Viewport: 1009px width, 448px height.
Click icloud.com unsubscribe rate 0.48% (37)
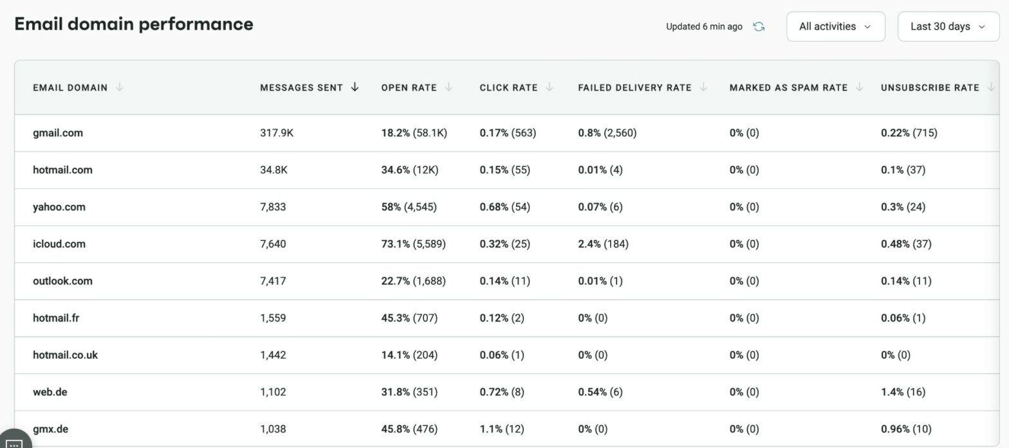pyautogui.click(x=906, y=244)
